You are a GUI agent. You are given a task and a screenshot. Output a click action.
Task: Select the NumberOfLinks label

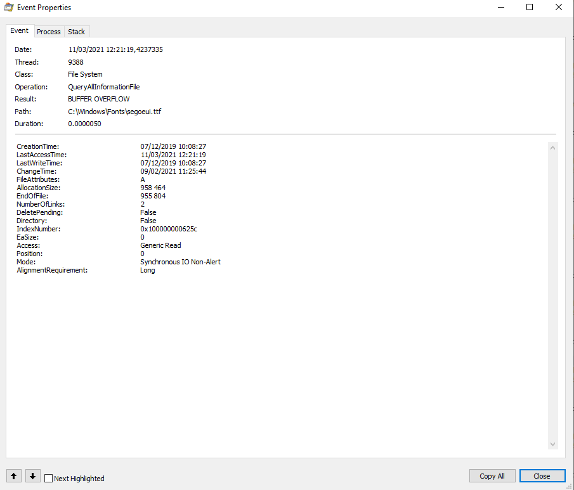click(x=41, y=204)
